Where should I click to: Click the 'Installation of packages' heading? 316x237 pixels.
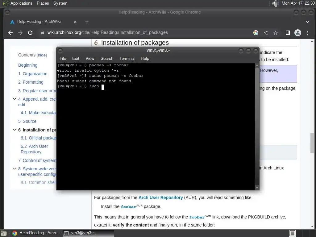pos(135,43)
